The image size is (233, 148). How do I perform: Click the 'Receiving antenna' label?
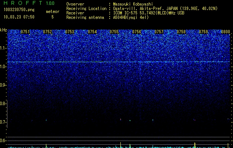pos(85,17)
